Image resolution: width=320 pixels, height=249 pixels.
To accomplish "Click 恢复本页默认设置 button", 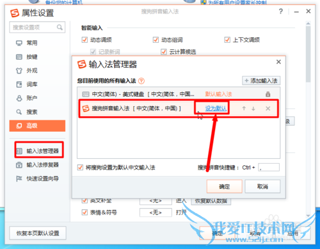I will (x=38, y=233).
